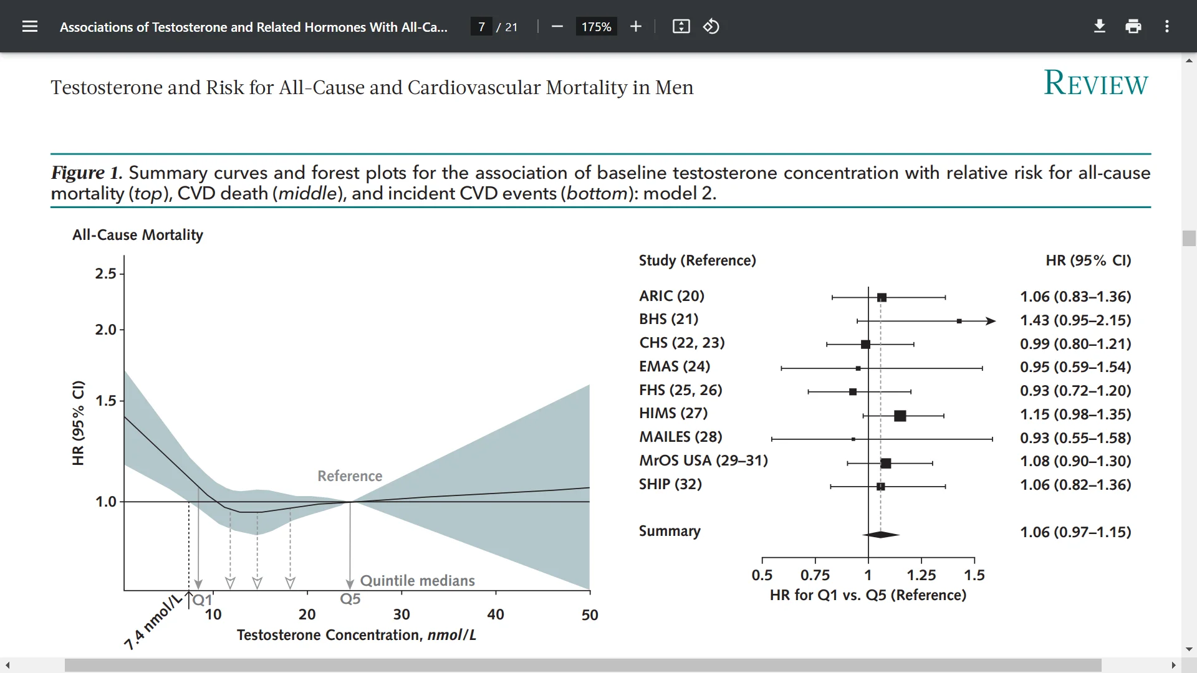The image size is (1197, 673).
Task: Click the horizontal scrollbar thumb
Action: pos(583,666)
